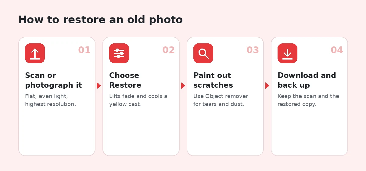
Task: Click the red arrow between steps 02 and 03
Action: tap(183, 86)
